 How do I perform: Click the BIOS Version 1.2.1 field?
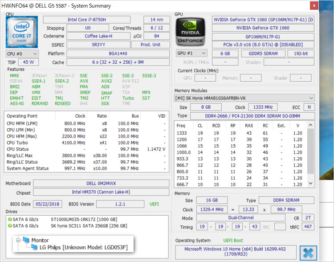point(120,204)
